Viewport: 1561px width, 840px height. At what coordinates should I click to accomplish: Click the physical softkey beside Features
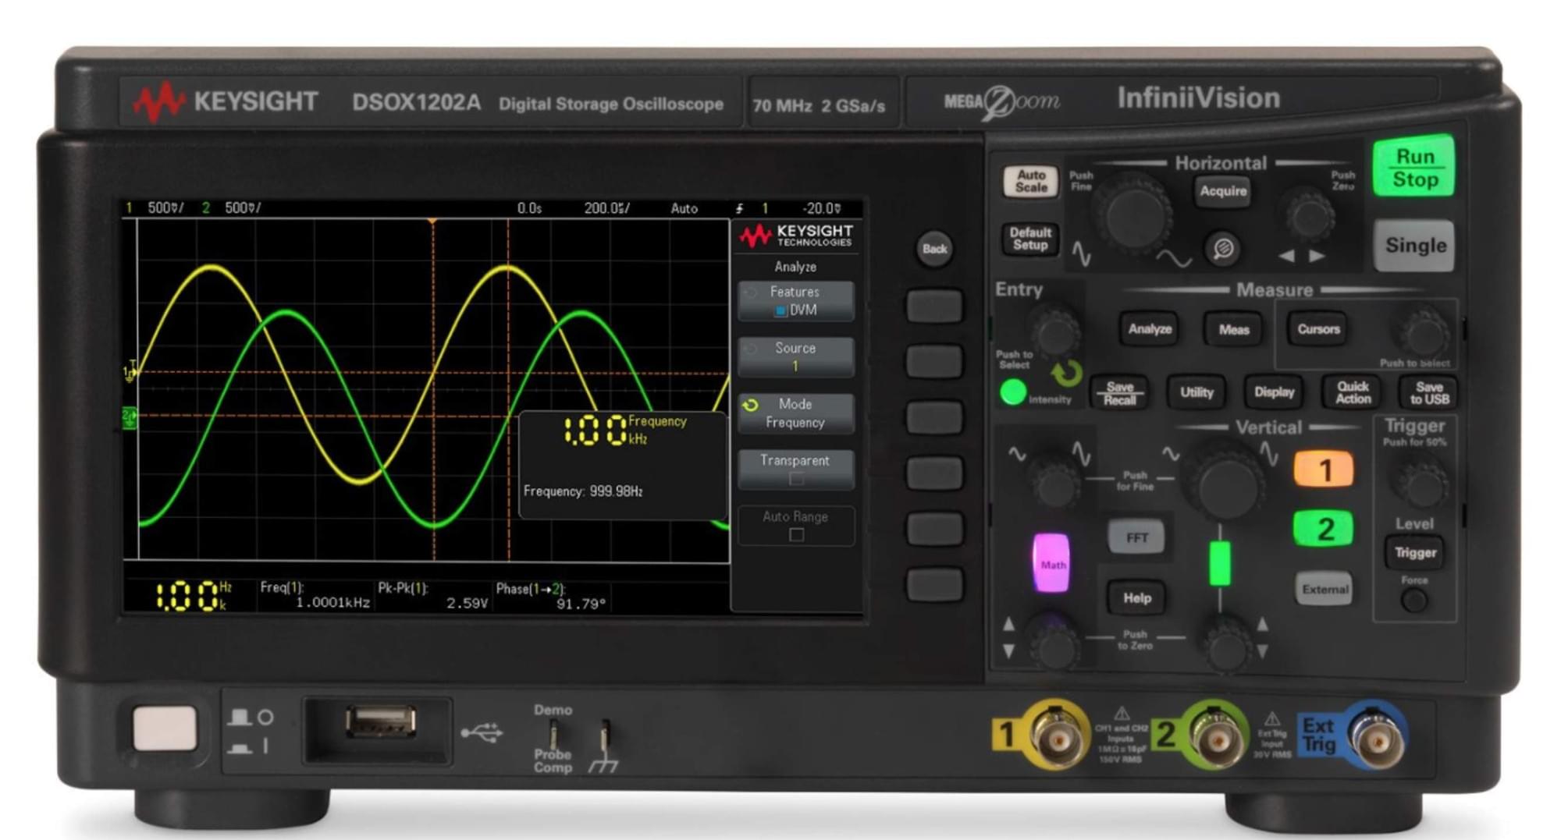click(934, 306)
